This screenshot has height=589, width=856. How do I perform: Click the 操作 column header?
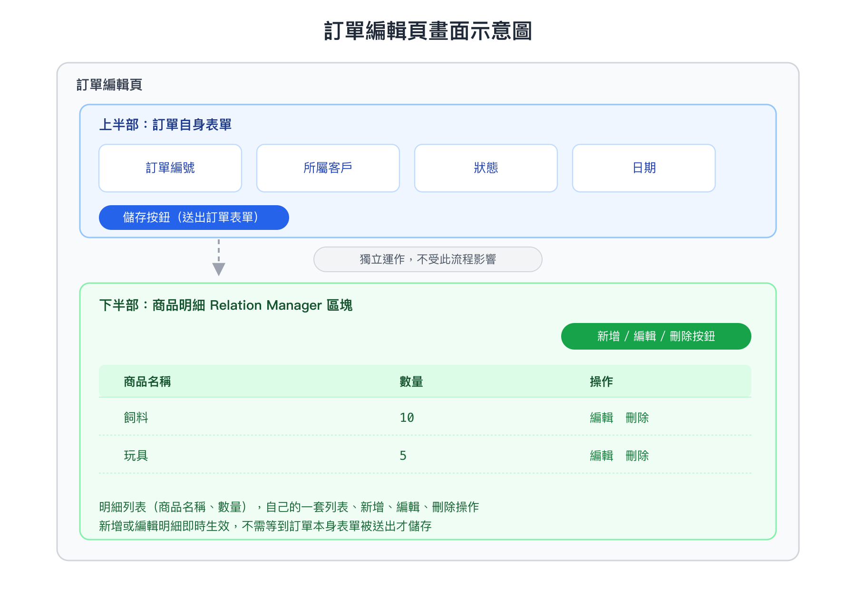click(x=602, y=381)
